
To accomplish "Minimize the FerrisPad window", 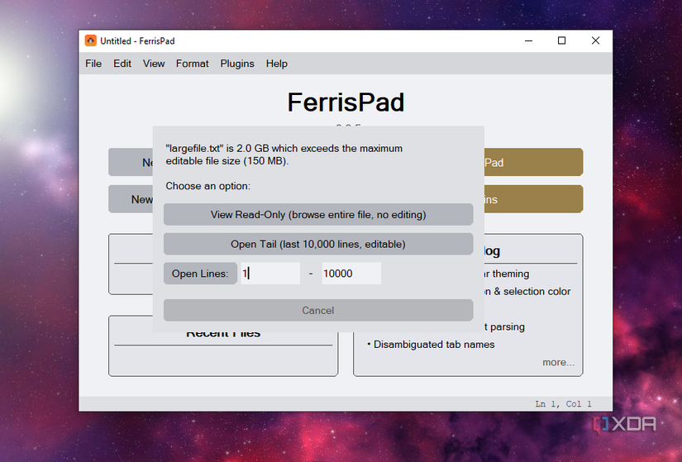I will pos(528,40).
